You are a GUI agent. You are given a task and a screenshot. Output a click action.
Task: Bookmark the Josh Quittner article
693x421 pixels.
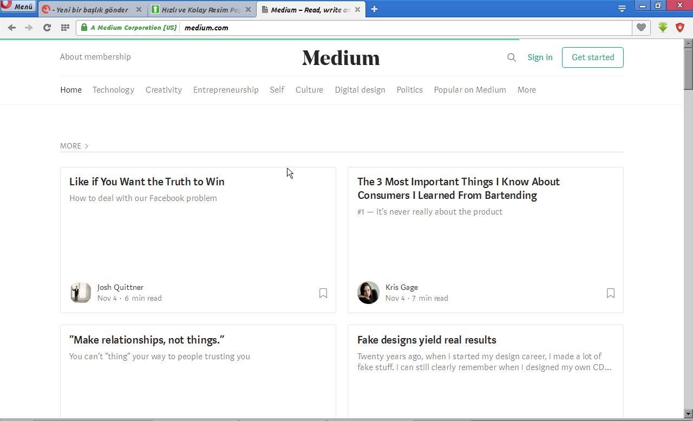tap(323, 293)
